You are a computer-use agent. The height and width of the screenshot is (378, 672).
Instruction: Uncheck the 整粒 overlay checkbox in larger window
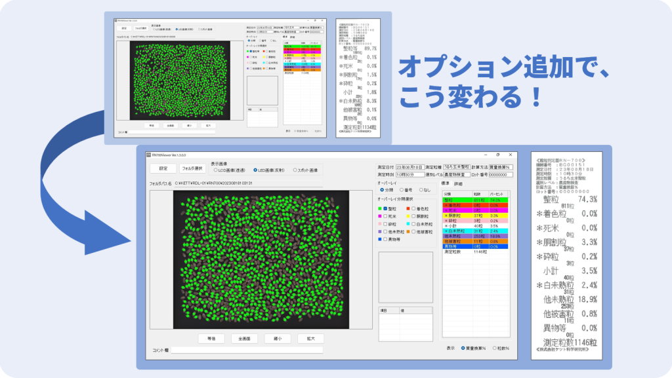click(x=385, y=208)
